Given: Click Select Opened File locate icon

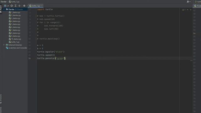Looking at the screenshot, I should click(x=12, y=6).
